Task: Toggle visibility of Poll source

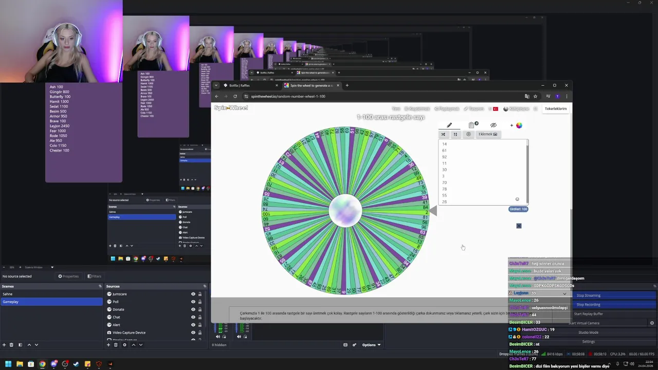Action: pyautogui.click(x=193, y=302)
